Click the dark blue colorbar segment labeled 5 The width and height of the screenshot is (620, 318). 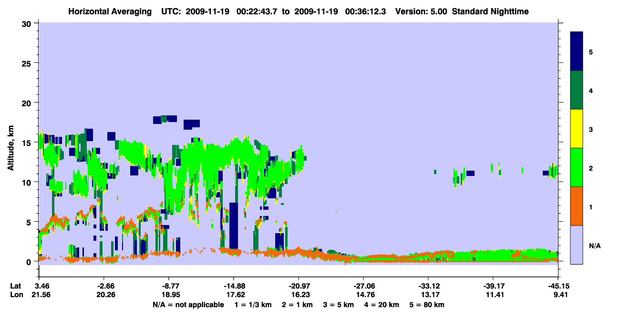pos(577,51)
